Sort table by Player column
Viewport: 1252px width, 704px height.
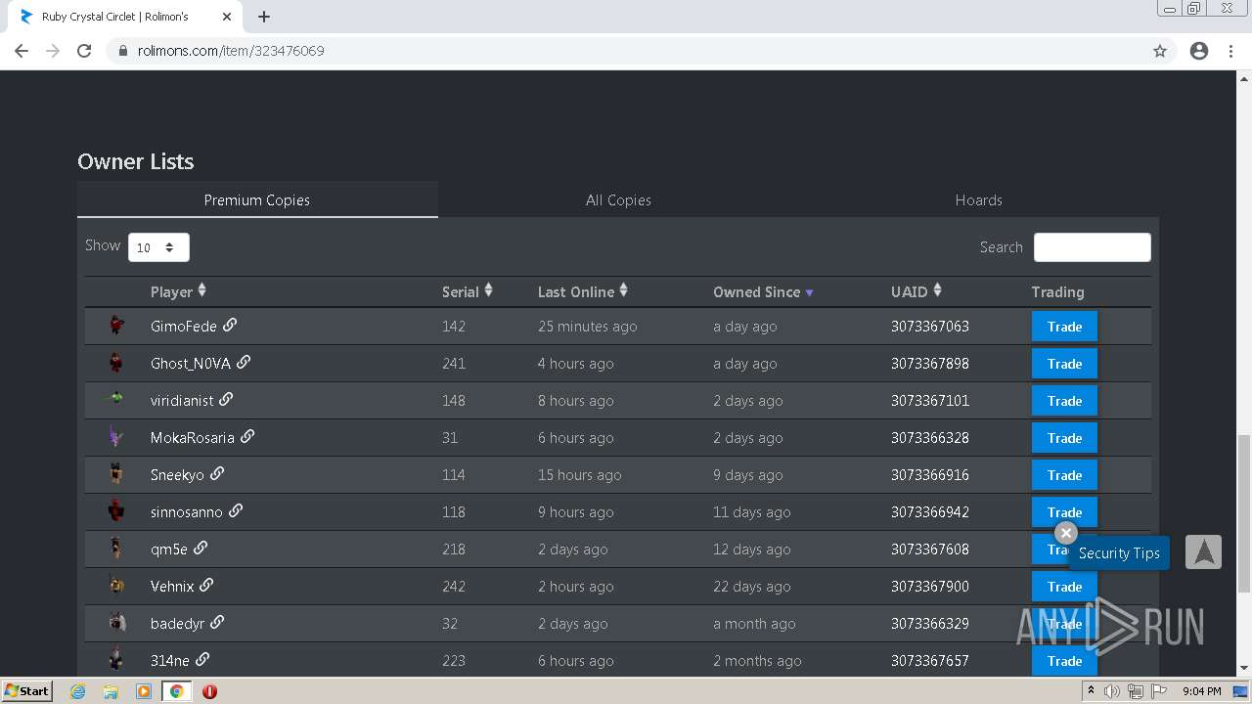pos(178,291)
